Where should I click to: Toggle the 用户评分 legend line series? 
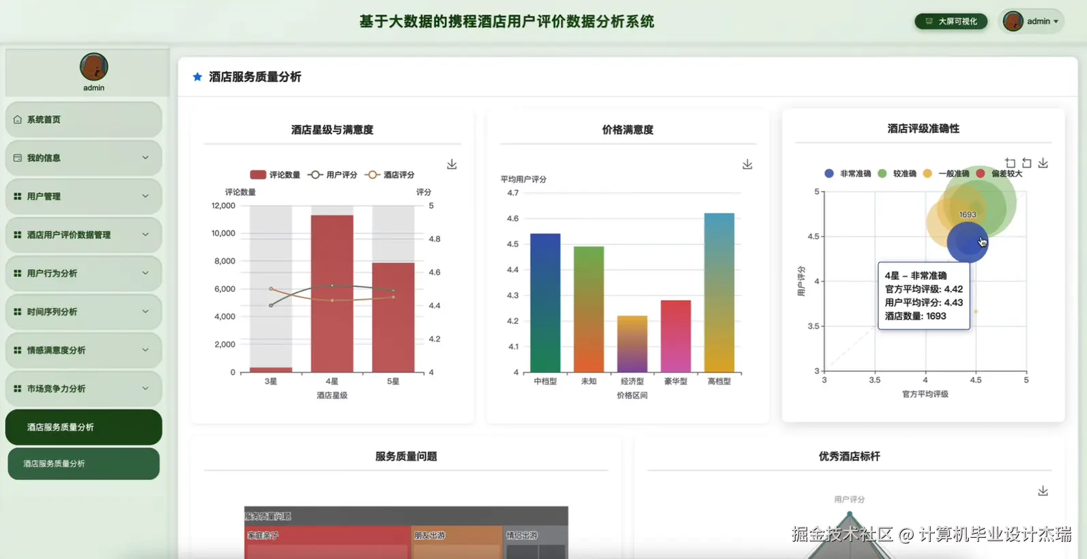pyautogui.click(x=332, y=175)
